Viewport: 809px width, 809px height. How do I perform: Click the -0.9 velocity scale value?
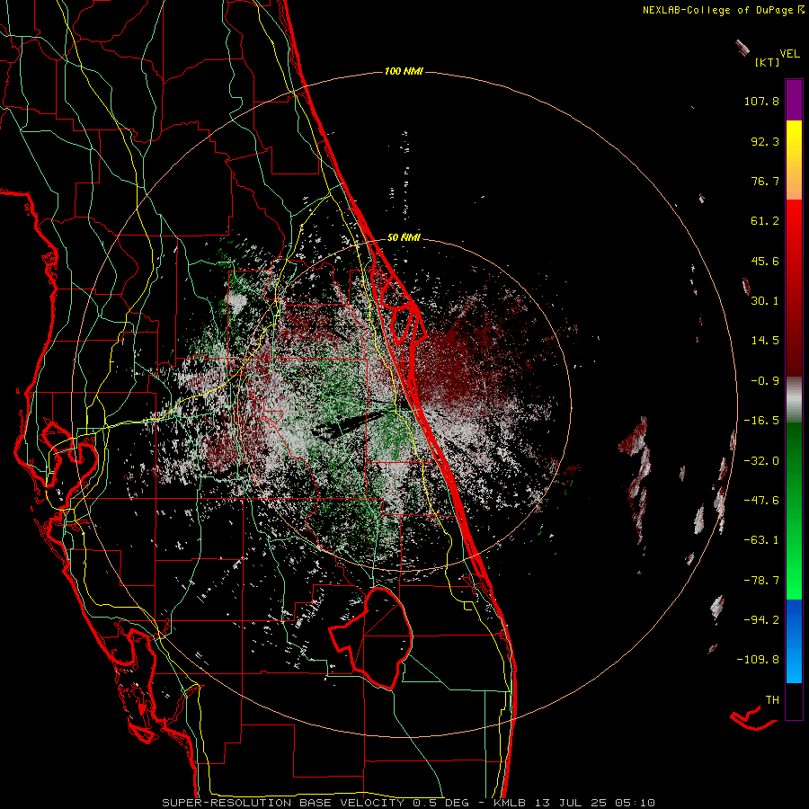(x=765, y=381)
